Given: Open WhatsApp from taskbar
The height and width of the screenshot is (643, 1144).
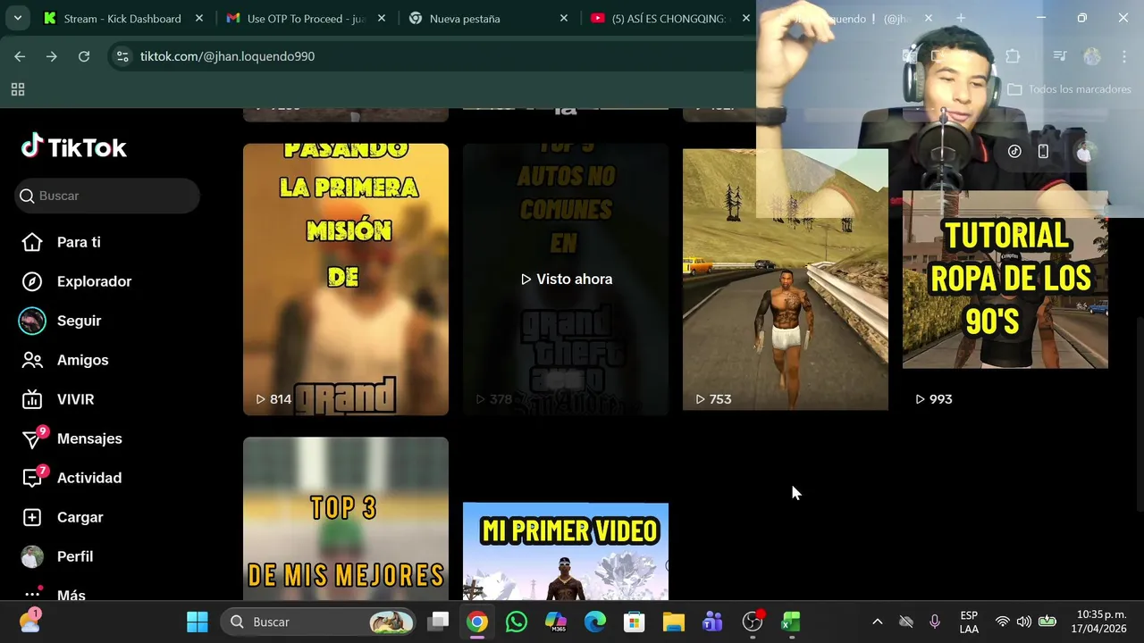Looking at the screenshot, I should [517, 622].
